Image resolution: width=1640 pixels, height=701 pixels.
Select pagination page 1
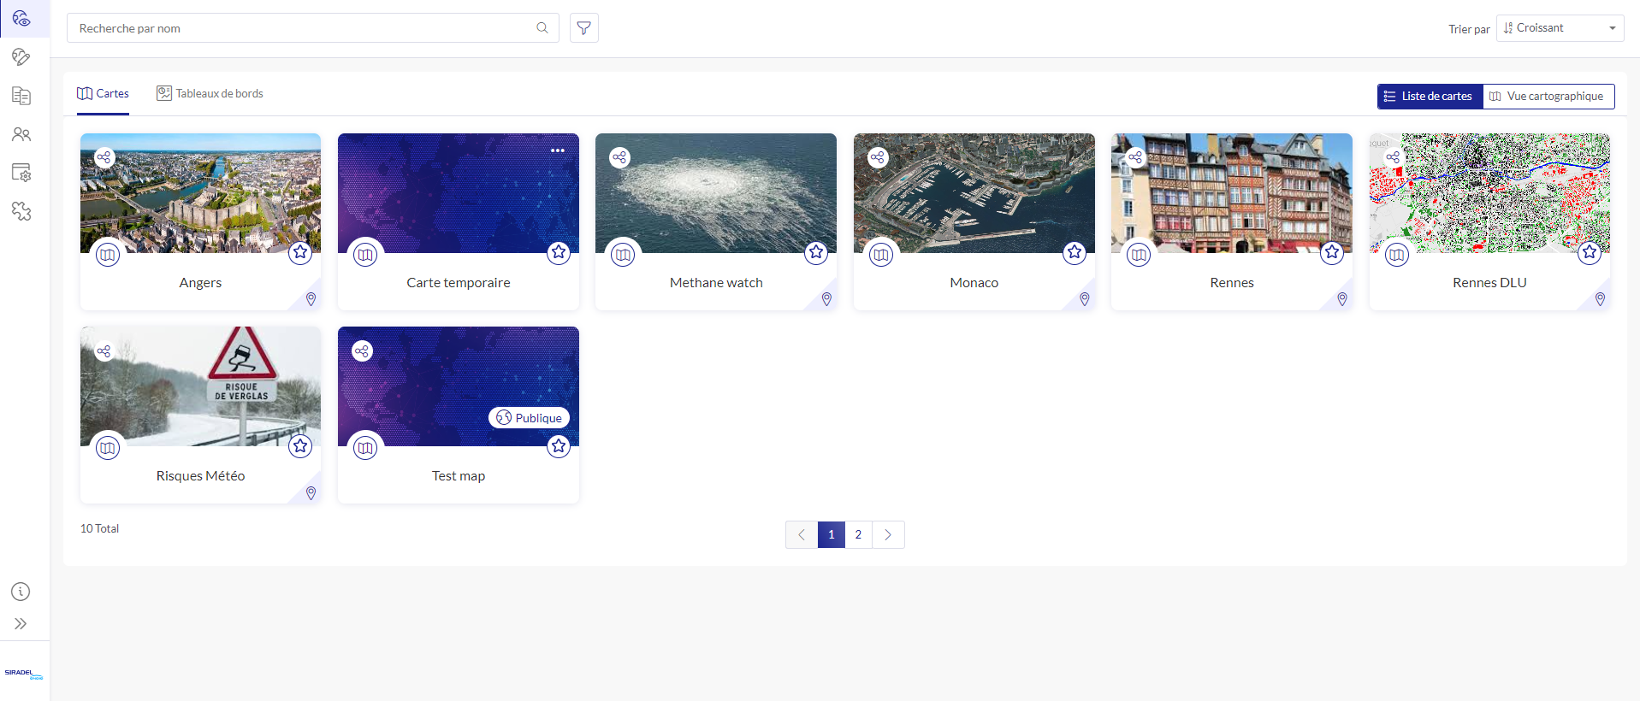coord(832,534)
